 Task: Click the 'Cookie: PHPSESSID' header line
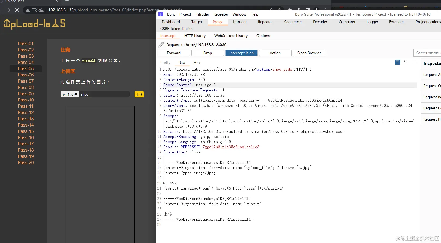point(211,147)
